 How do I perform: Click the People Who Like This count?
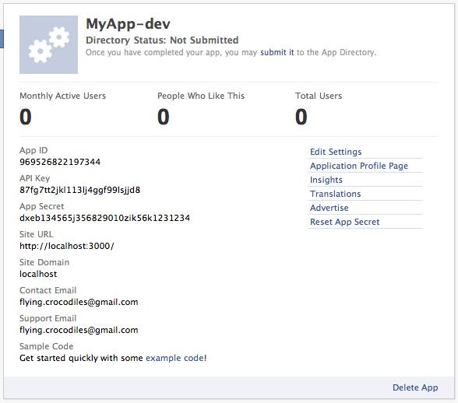coord(164,117)
